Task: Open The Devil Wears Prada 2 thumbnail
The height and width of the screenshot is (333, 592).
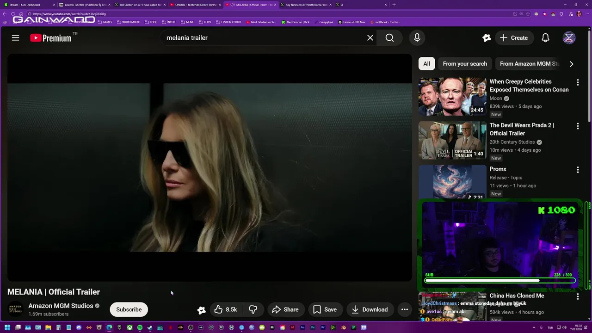Action: [x=452, y=140]
